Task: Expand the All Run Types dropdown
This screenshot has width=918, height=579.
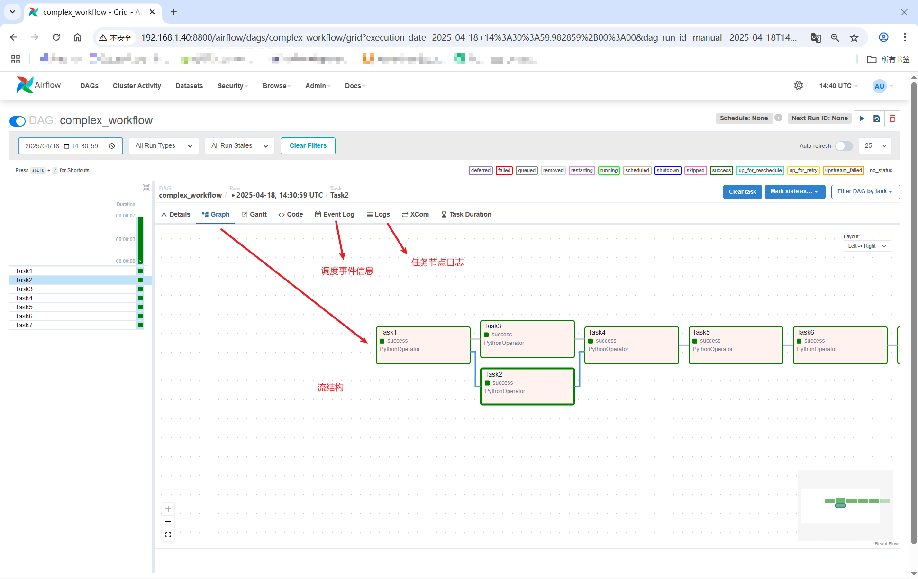Action: tap(164, 146)
